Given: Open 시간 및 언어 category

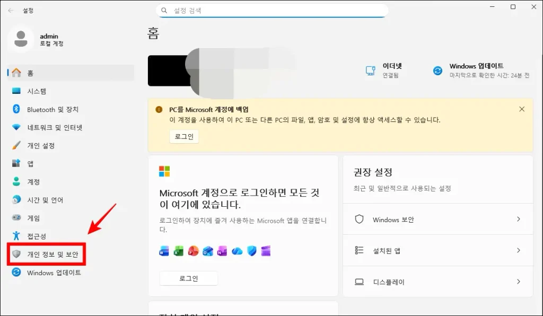Looking at the screenshot, I should click(x=71, y=200).
